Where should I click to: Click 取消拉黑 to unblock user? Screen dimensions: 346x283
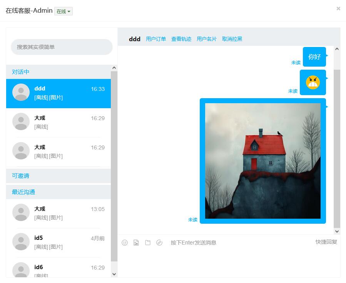(232, 39)
